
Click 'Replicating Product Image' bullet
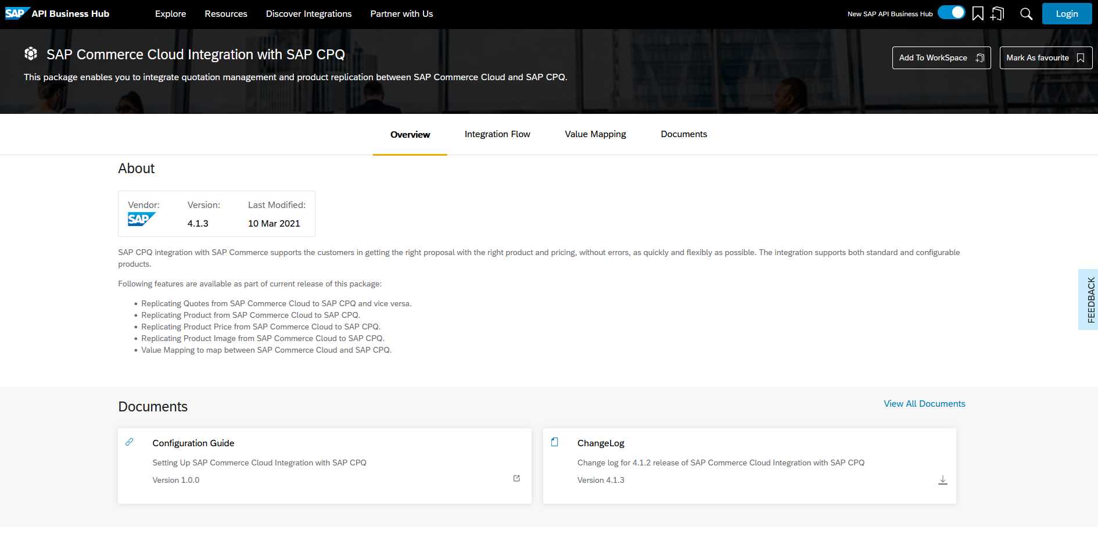coord(263,339)
